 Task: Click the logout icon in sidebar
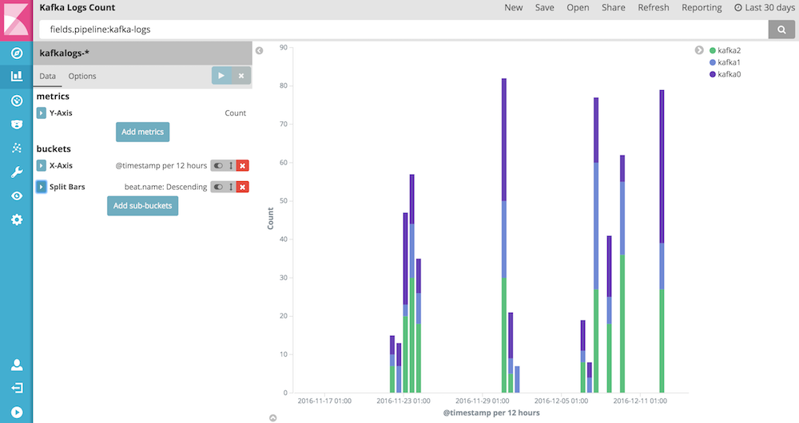17,388
